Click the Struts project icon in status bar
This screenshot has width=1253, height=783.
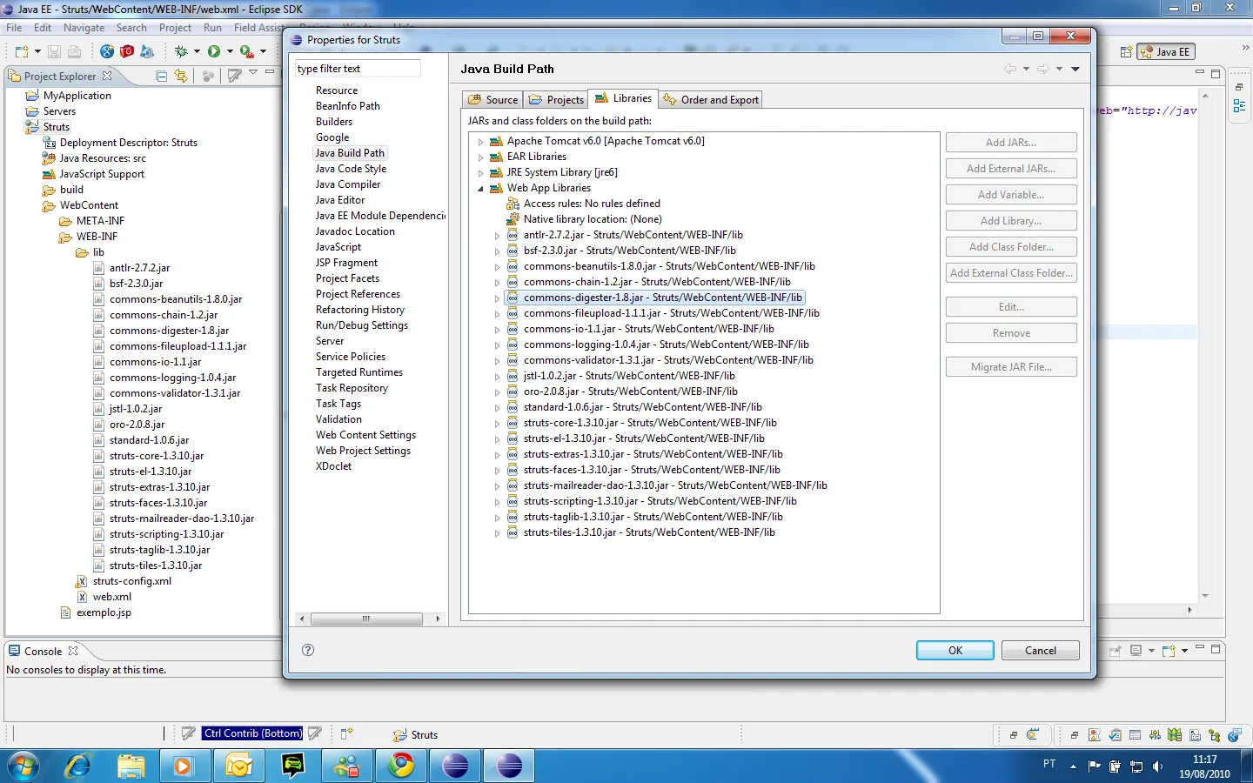400,735
